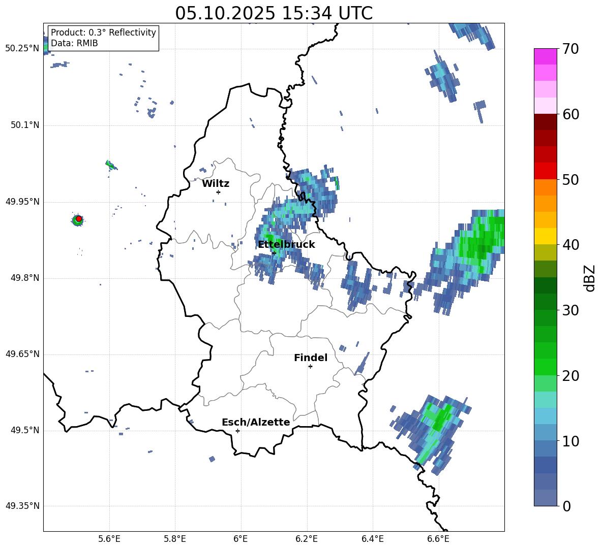602x549 pixels.
Task: Click the colorbar 60 tick label
Action: [570, 114]
